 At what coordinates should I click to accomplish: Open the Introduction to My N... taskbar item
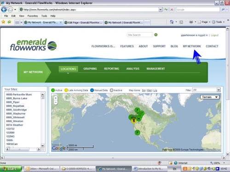(149, 169)
